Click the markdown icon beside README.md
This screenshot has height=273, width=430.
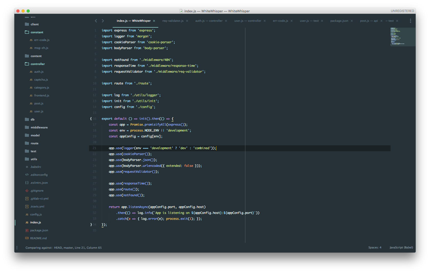[27, 238]
